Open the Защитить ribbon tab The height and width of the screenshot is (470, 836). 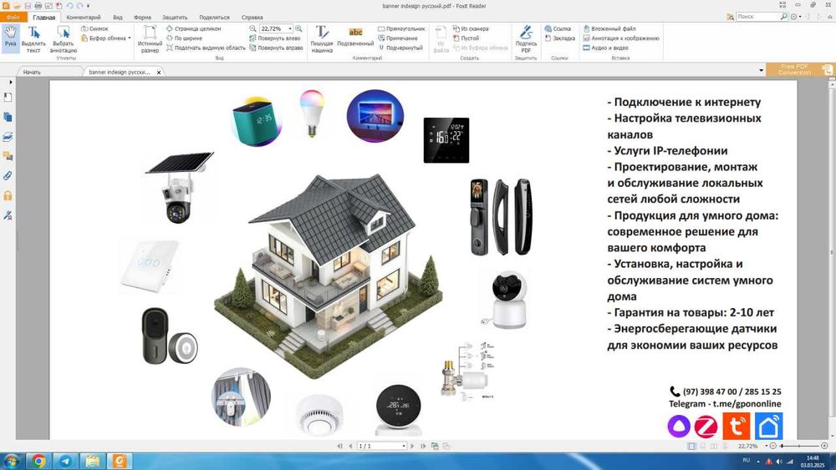[x=175, y=17]
